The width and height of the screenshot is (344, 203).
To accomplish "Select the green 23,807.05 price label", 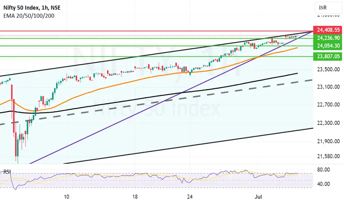I will (x=327, y=56).
